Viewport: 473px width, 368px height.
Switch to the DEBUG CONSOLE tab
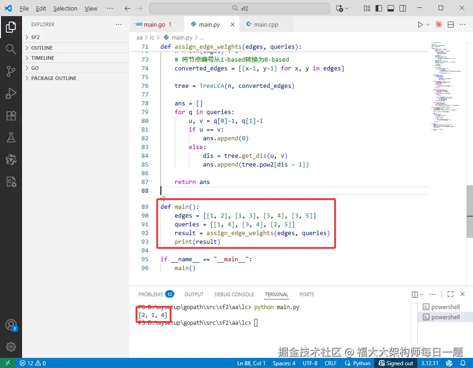(x=234, y=294)
